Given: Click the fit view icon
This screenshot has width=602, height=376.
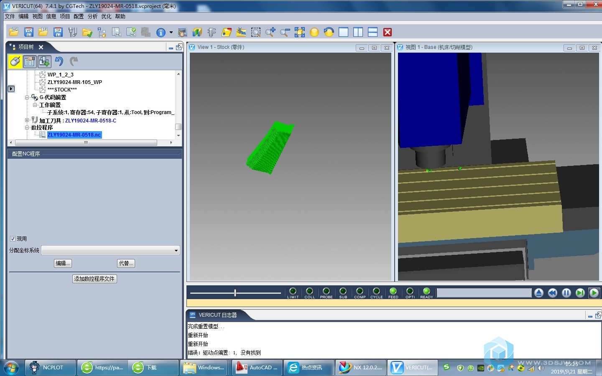Looking at the screenshot, I should click(300, 32).
